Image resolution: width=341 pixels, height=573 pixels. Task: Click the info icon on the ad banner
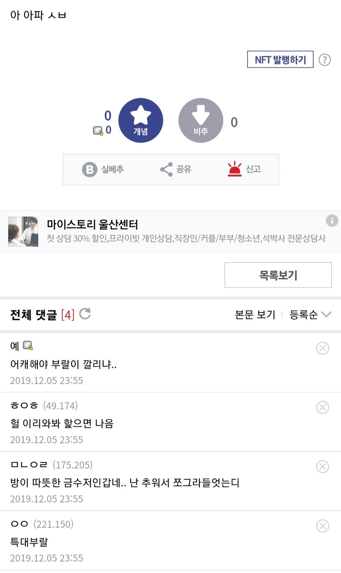[x=332, y=221]
